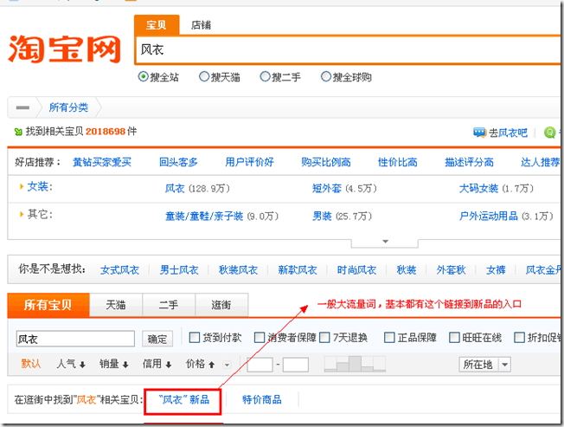This screenshot has height=427, width=564.
Task: Click the 女装 category heading
Action: tap(40, 186)
